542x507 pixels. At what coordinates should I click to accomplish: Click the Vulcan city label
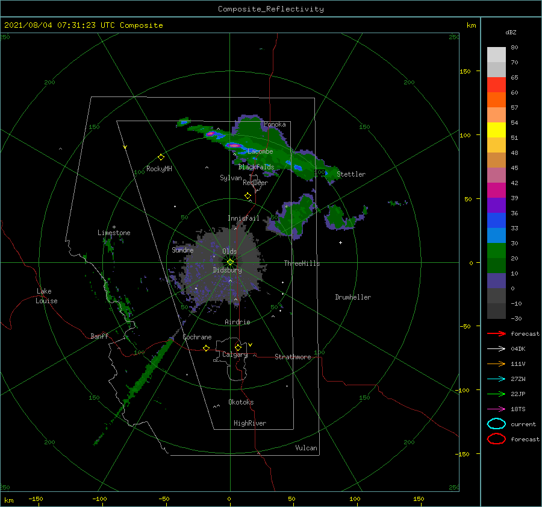307,448
